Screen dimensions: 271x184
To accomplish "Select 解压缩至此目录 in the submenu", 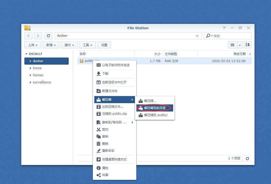I will [x=155, y=108].
